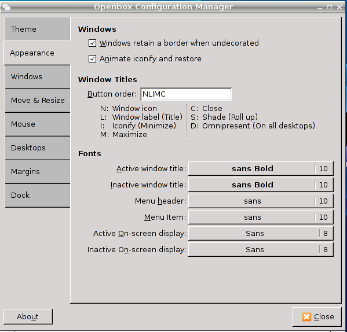Viewport: 347px width, 332px height.
Task: Open the About dialog
Action: (x=28, y=316)
